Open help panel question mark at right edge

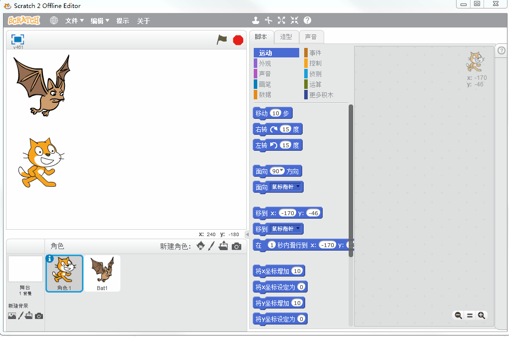[x=502, y=50]
